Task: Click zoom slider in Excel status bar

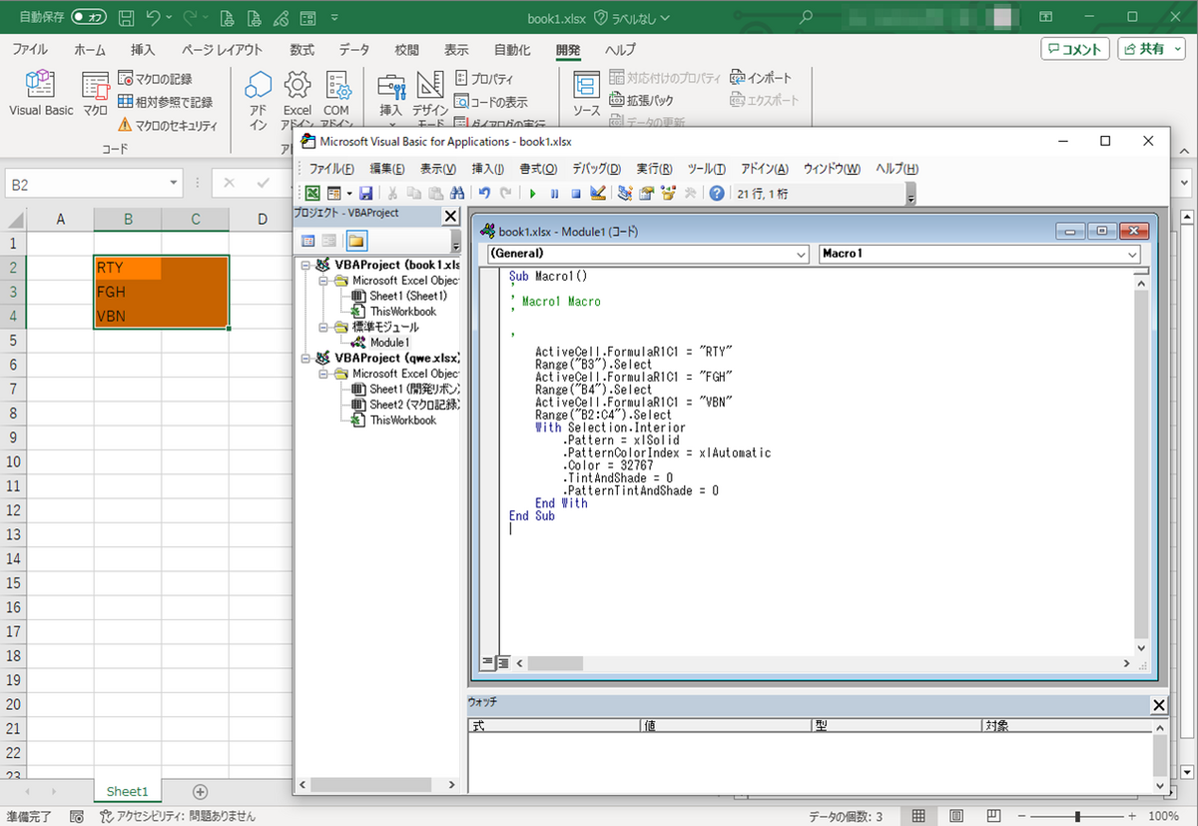Action: point(1076,816)
